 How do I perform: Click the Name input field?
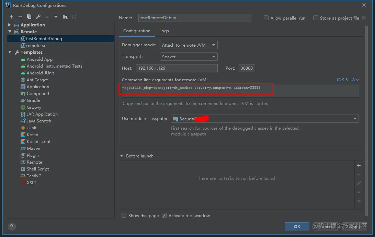195,18
